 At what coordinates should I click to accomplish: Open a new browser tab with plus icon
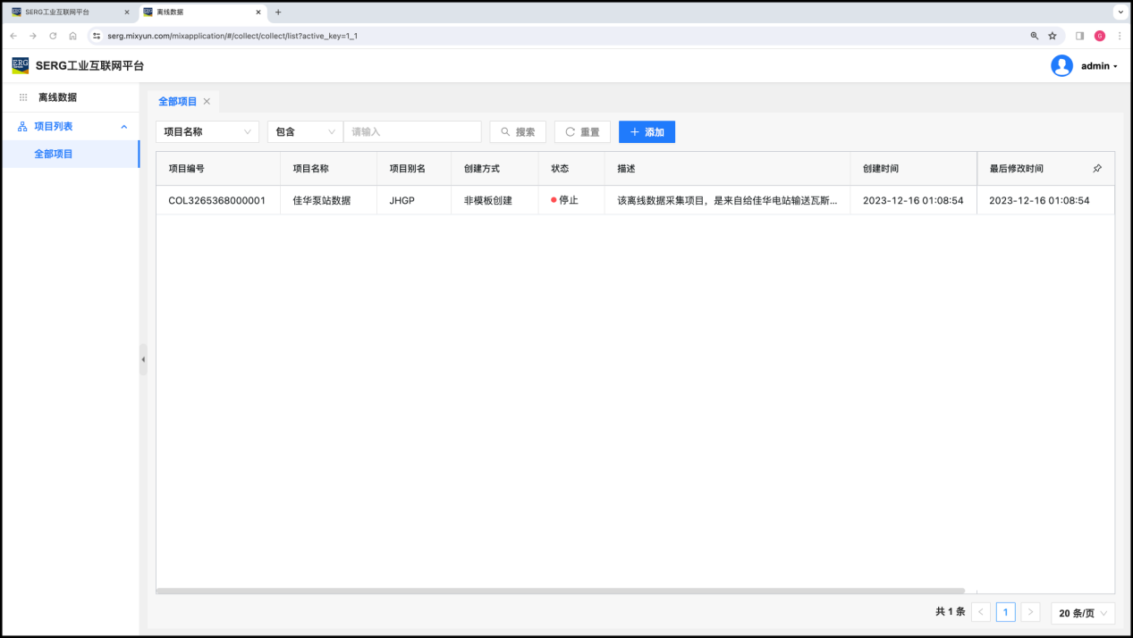click(278, 13)
